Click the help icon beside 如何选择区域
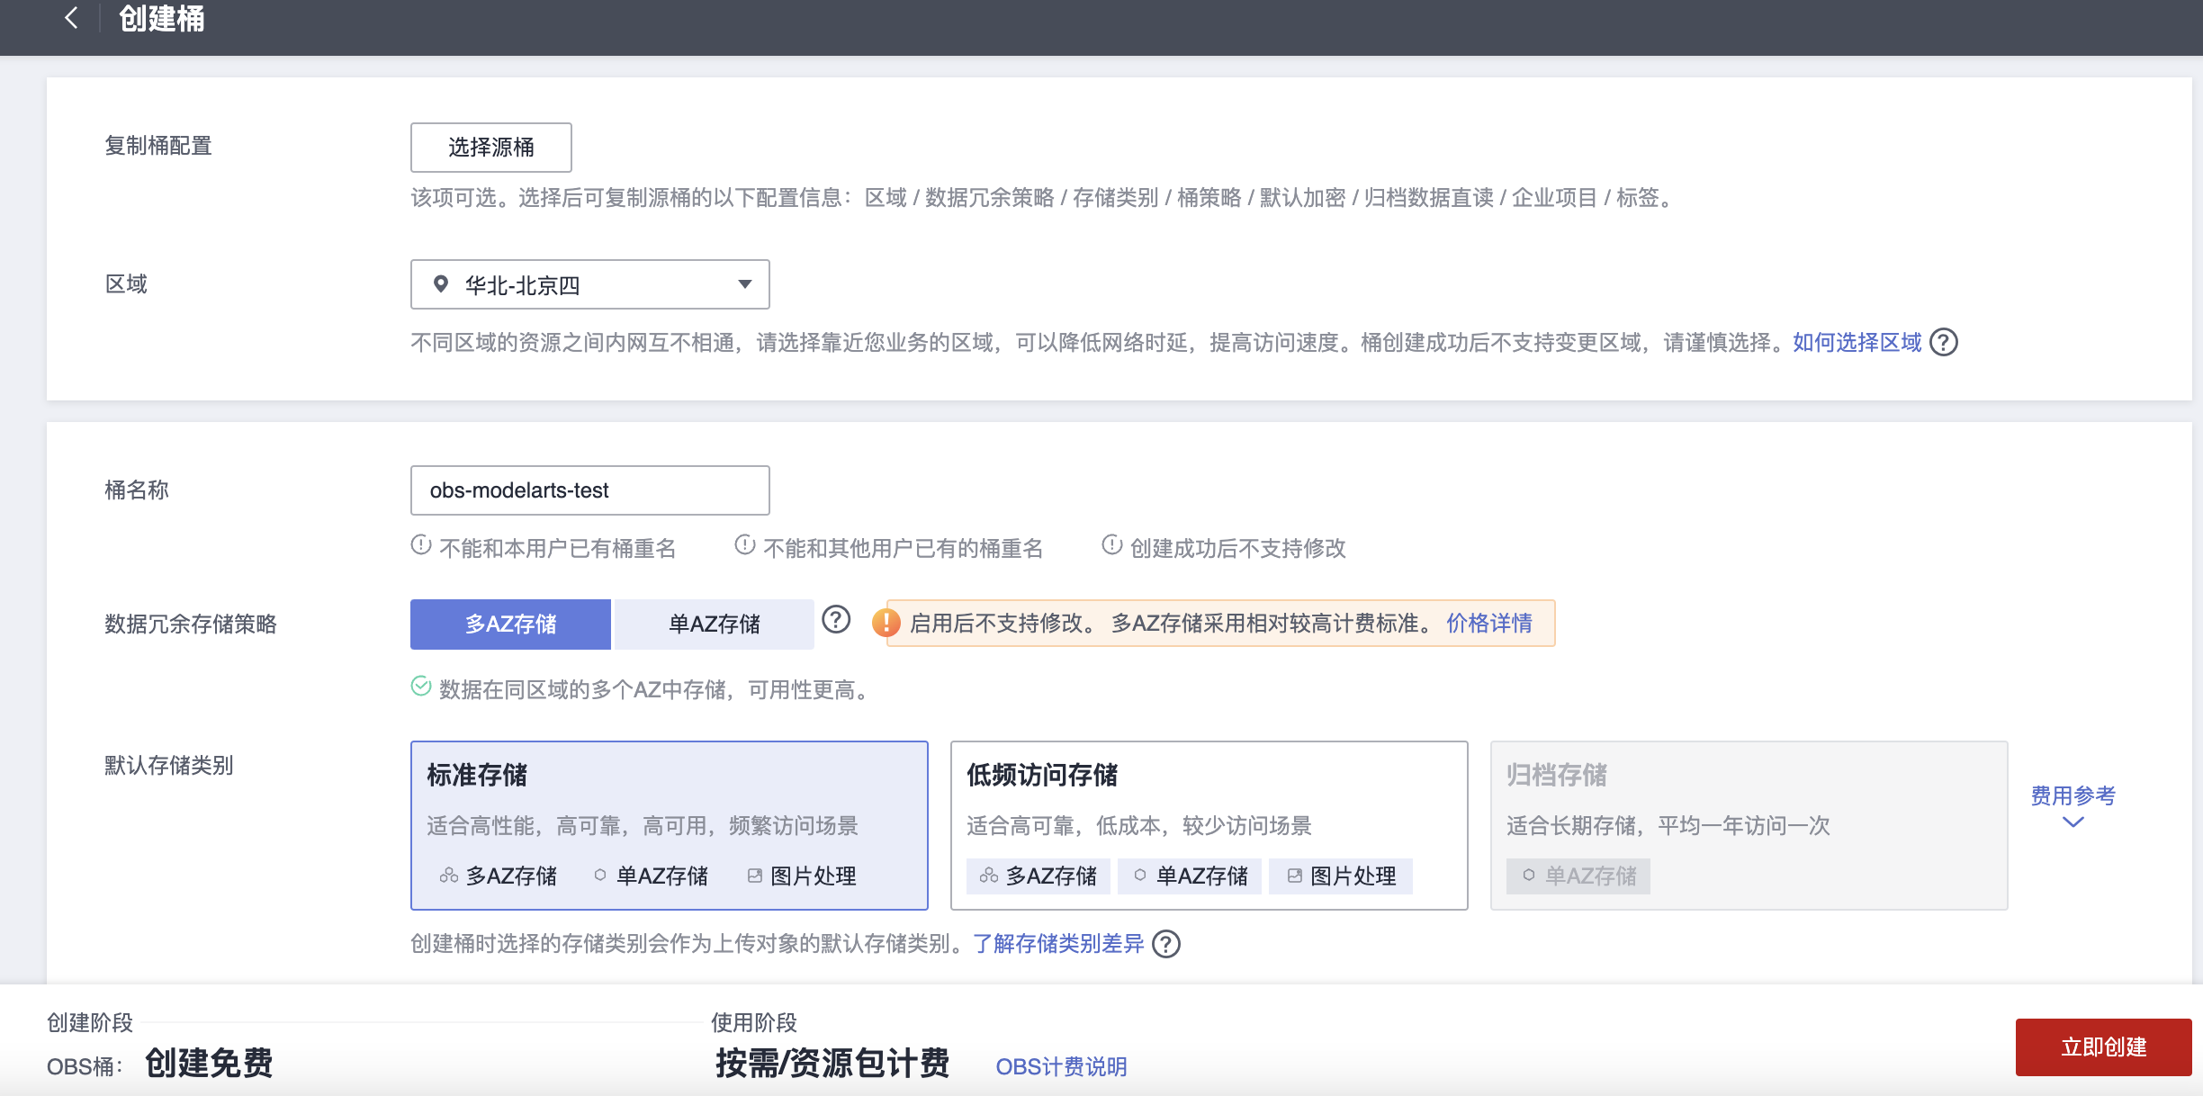The width and height of the screenshot is (2203, 1096). pos(1944,343)
